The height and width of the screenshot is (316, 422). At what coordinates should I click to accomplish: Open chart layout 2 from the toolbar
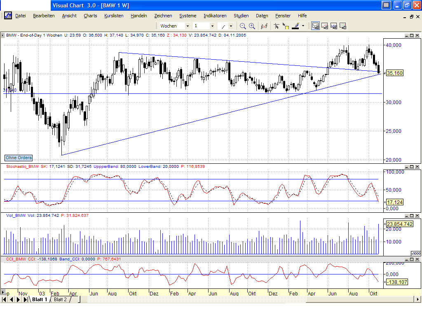tap(325, 26)
